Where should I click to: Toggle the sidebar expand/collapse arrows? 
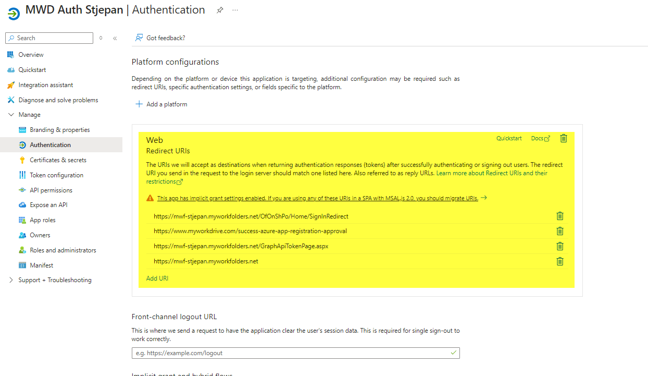pyautogui.click(x=101, y=38)
